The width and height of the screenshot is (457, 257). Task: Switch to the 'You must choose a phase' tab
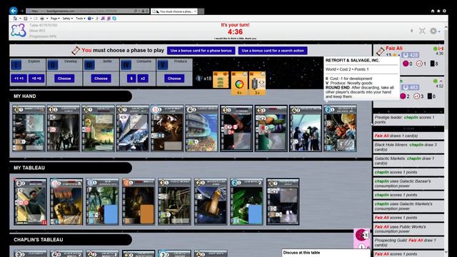click(x=174, y=11)
